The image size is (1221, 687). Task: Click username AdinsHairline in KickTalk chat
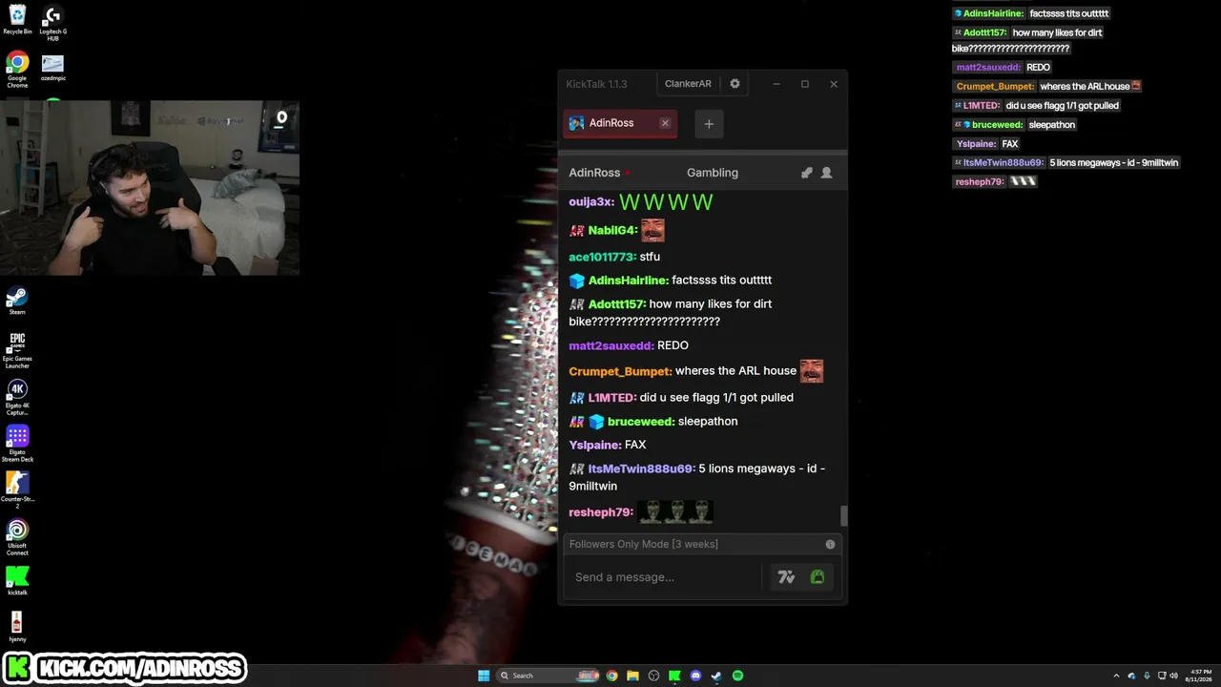(628, 281)
